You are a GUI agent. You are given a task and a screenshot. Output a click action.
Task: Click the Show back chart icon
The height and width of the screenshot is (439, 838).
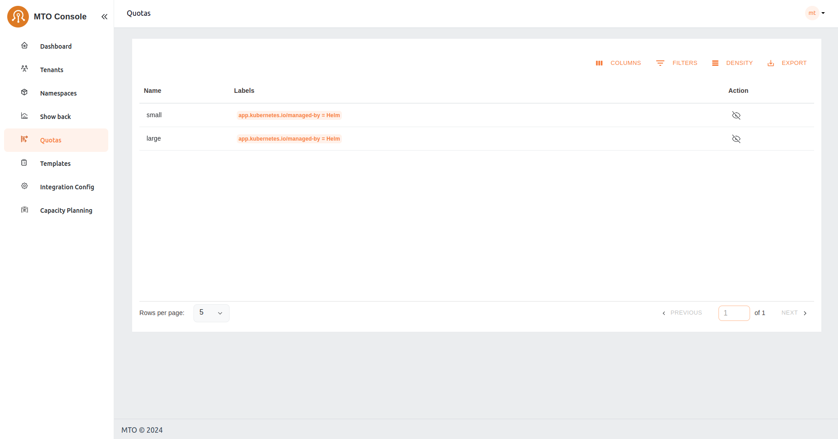tap(24, 116)
